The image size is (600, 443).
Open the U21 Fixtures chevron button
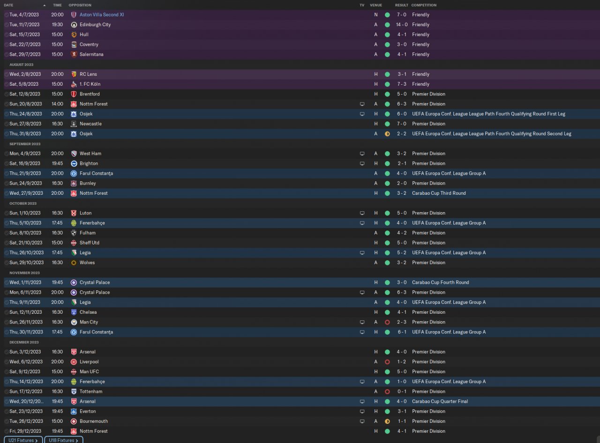(23, 440)
